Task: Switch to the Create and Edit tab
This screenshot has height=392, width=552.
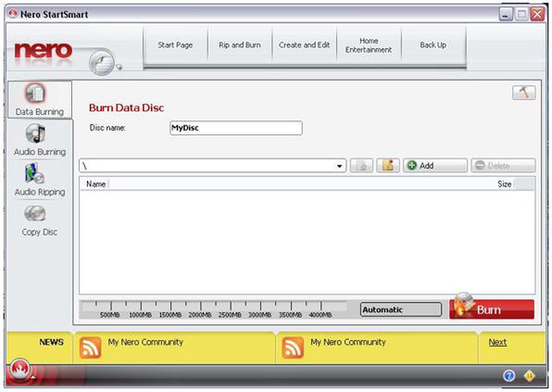Action: [x=304, y=45]
